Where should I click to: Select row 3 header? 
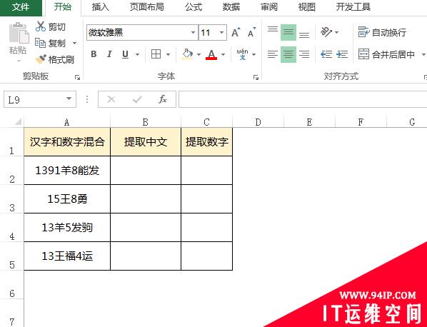tap(11, 199)
